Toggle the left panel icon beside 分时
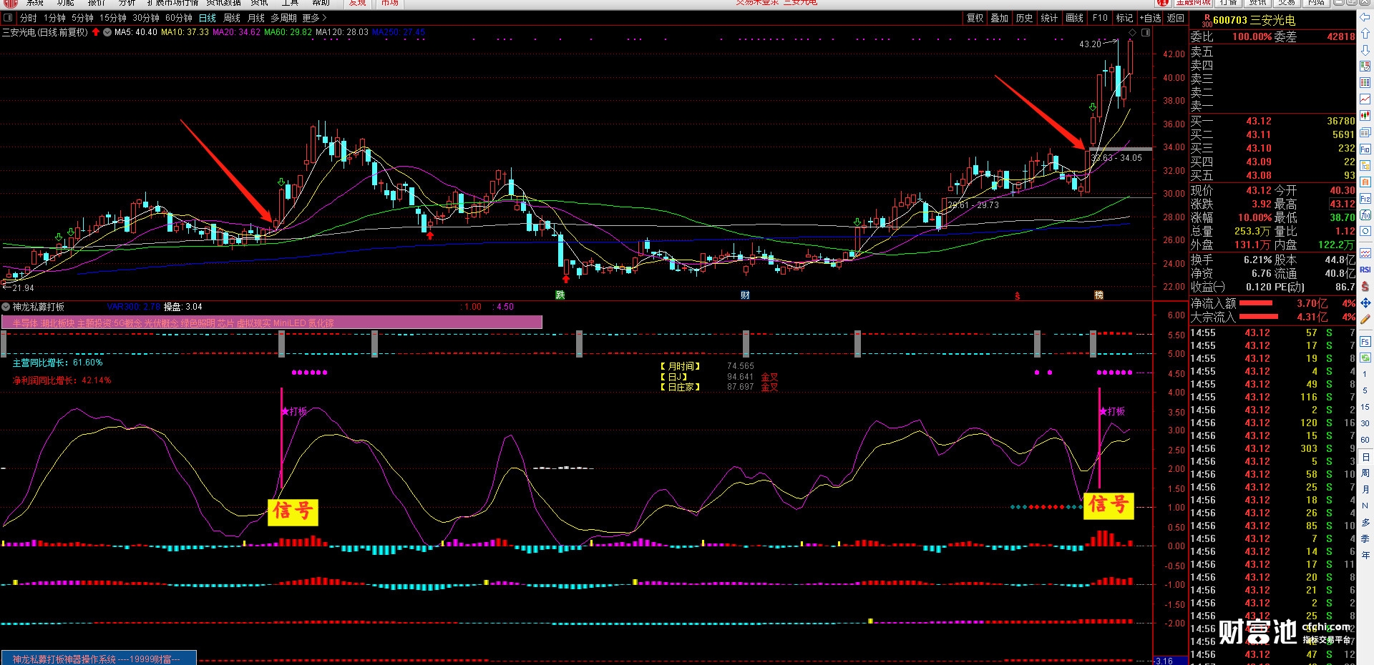The width and height of the screenshot is (1374, 665). [x=9, y=18]
